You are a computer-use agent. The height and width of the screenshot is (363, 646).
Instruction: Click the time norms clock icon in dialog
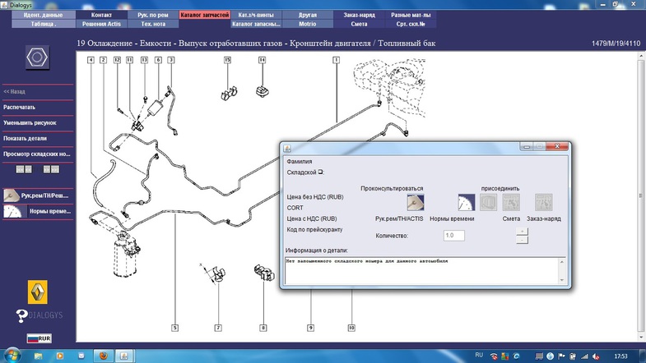[x=467, y=203]
